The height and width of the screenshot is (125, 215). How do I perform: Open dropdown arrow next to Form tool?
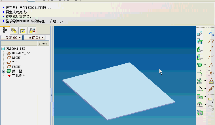[205, 104]
